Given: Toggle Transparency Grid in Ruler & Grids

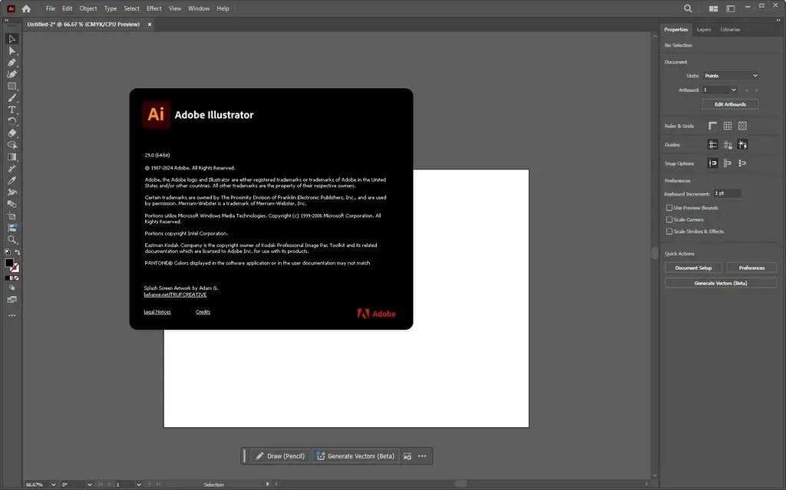Looking at the screenshot, I should coord(742,126).
